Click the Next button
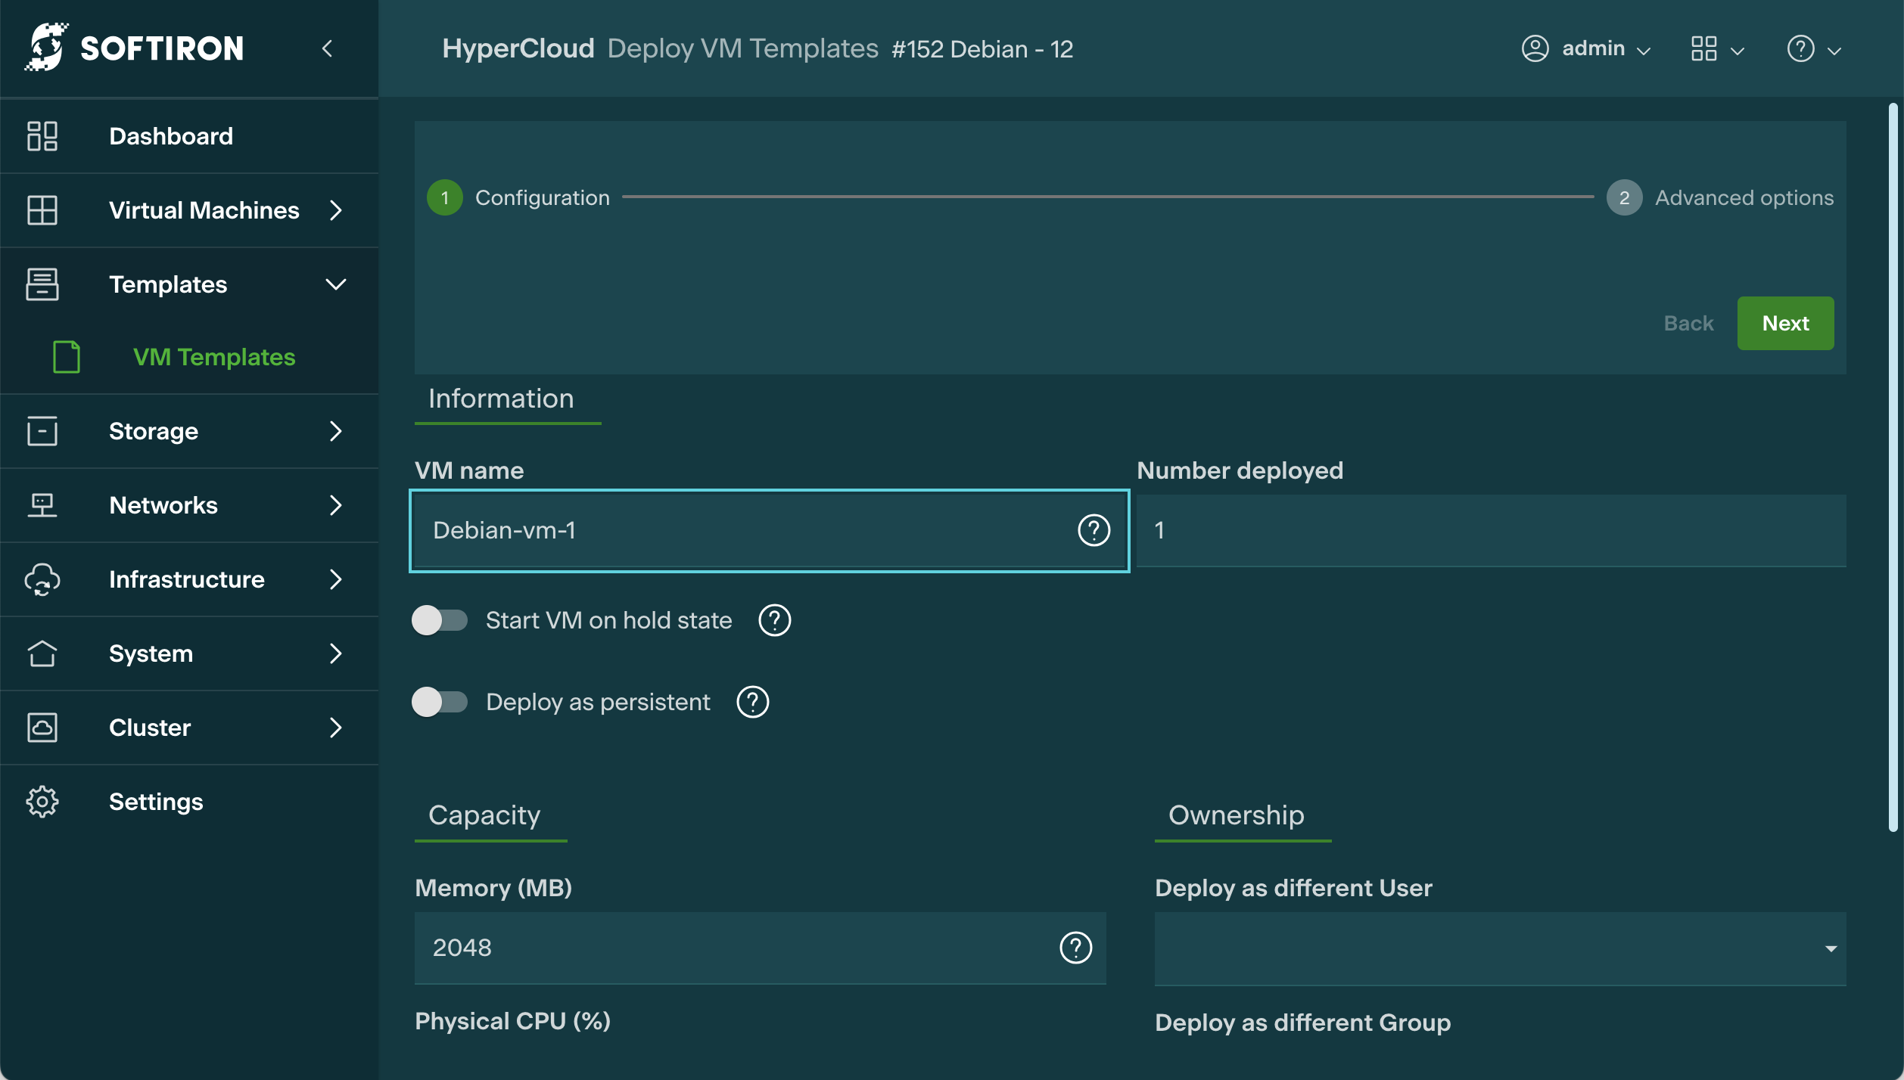Screen dimensions: 1904x1080 tap(1784, 323)
